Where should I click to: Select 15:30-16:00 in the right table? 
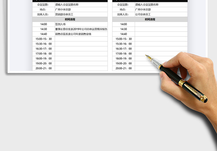pyautogui.click(x=124, y=44)
